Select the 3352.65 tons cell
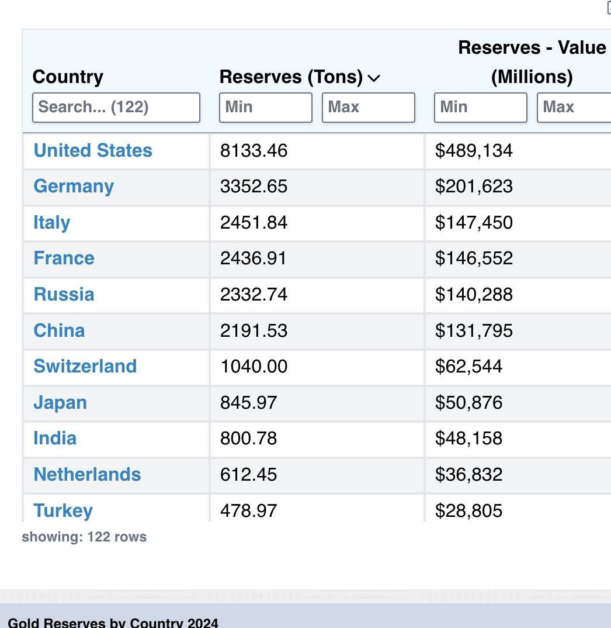611x628 pixels. 317,187
